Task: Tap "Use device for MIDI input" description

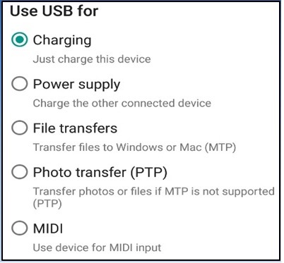Action: click(x=97, y=247)
